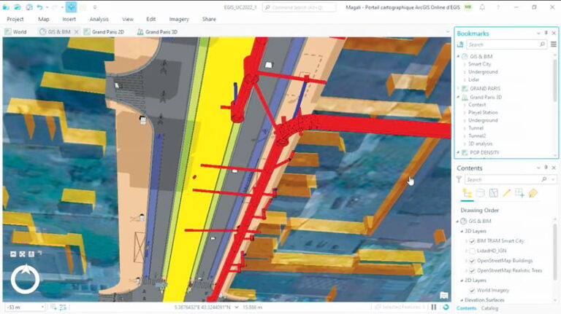Click the MB user avatar badge
Viewport: 561px width, 314px height.
(x=468, y=7)
